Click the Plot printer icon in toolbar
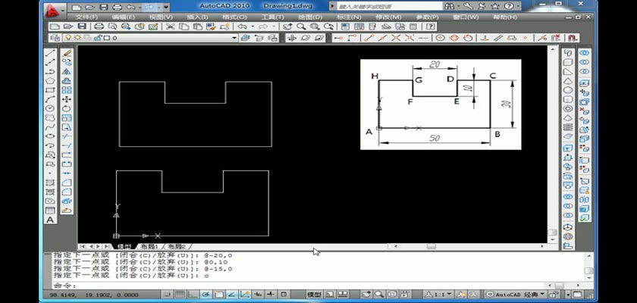 pyautogui.click(x=99, y=27)
